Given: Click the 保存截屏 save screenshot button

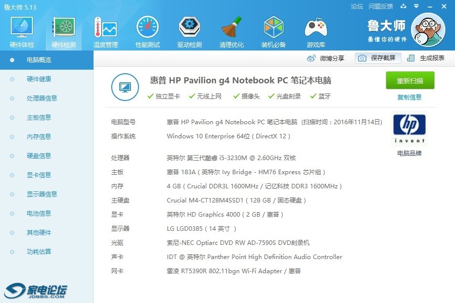Looking at the screenshot, I should click(378, 58).
